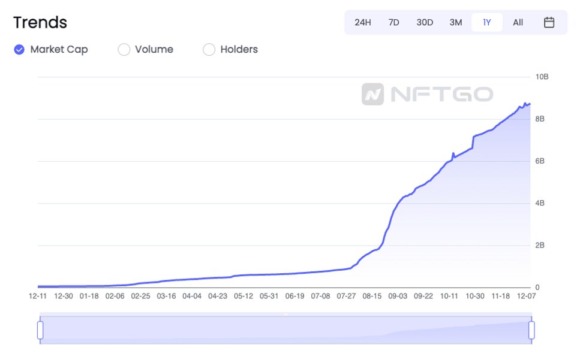
Task: Click the middle of the range selector track
Action: coord(286,330)
